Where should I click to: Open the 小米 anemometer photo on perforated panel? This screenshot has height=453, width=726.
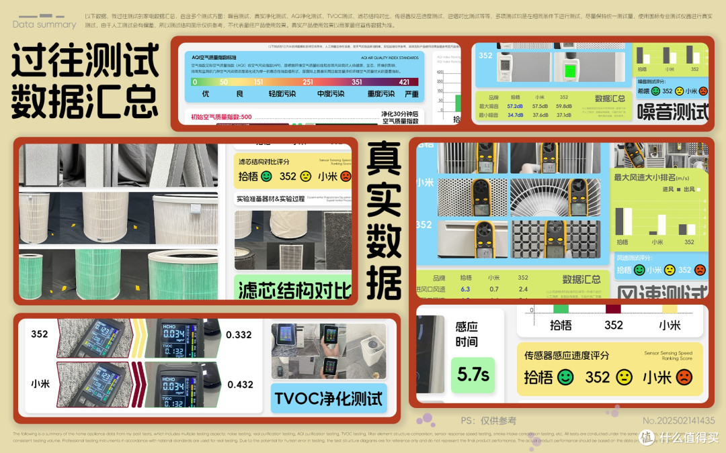pos(473,197)
